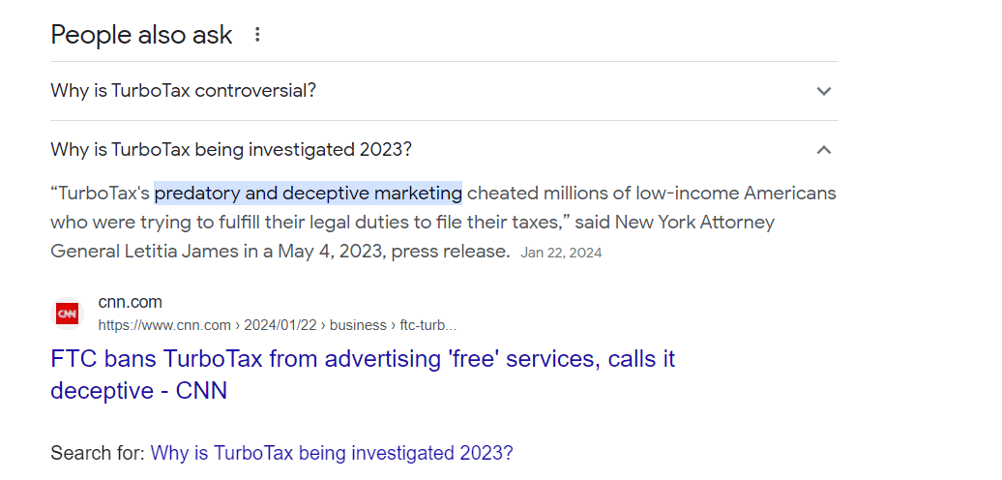The height and width of the screenshot is (480, 1002).
Task: Click the word 'TurboTax's' opening the quote
Action: pyautogui.click(x=105, y=193)
